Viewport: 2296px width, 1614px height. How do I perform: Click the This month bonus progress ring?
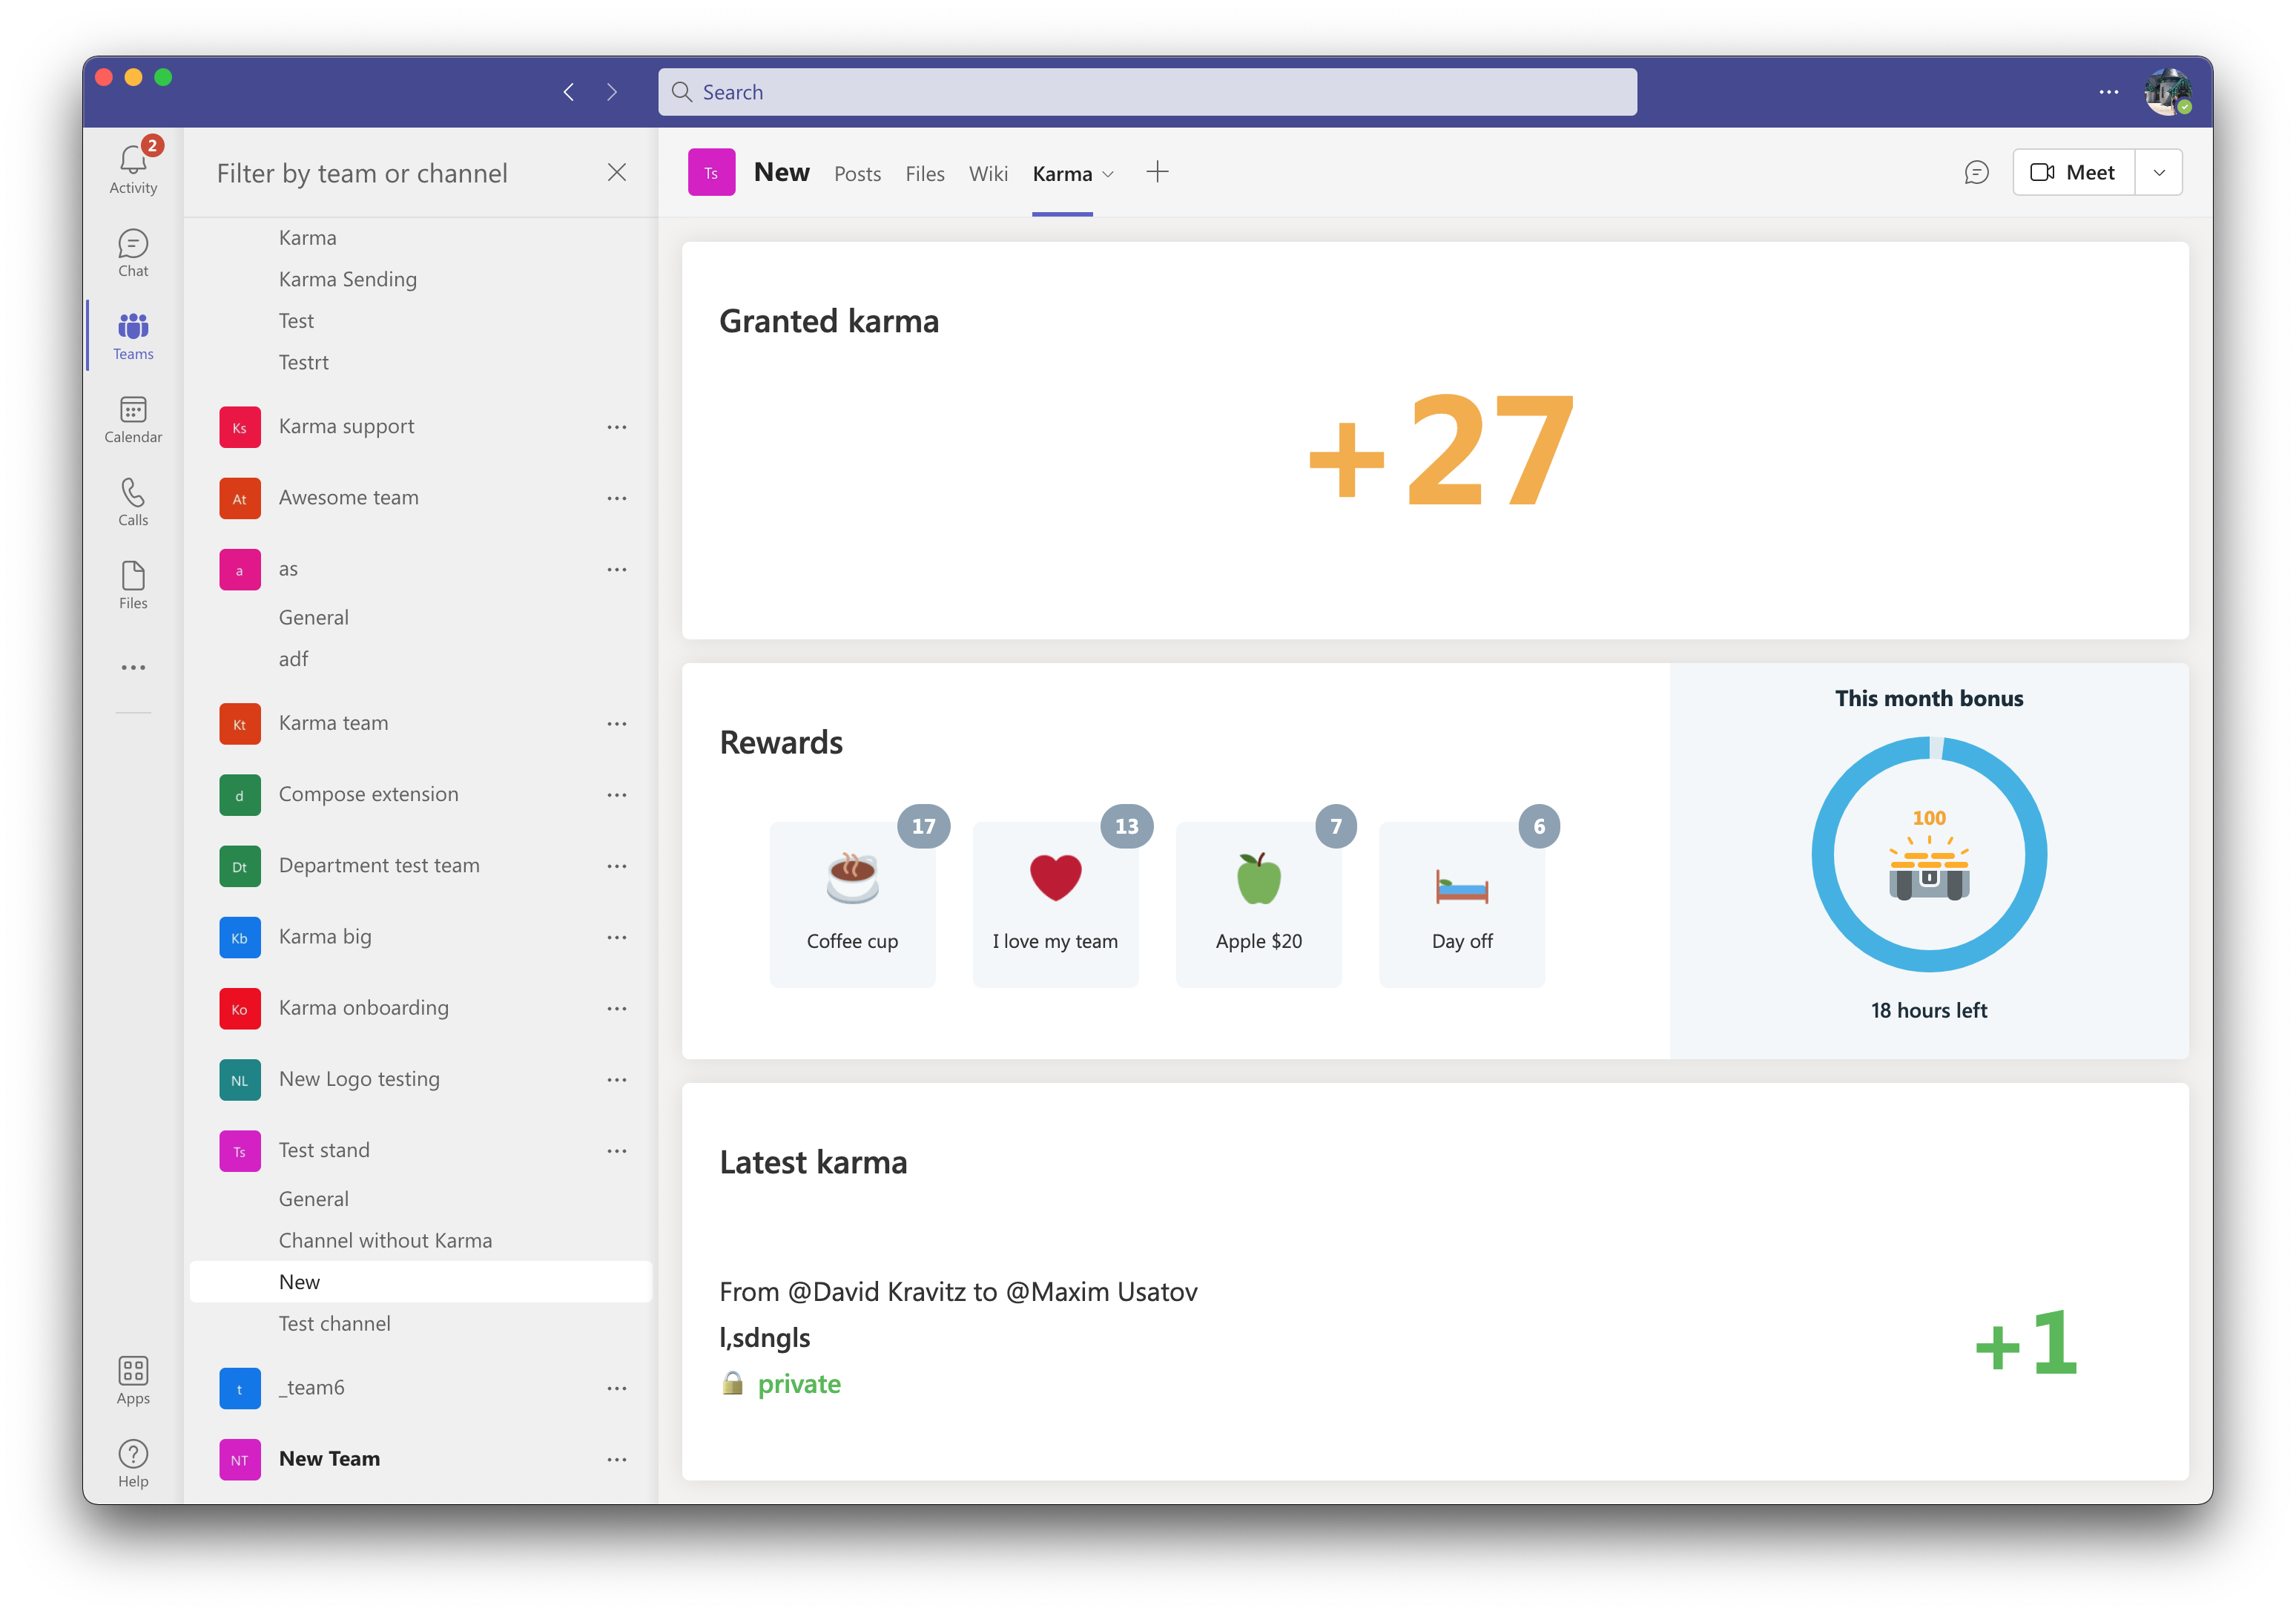point(1928,855)
